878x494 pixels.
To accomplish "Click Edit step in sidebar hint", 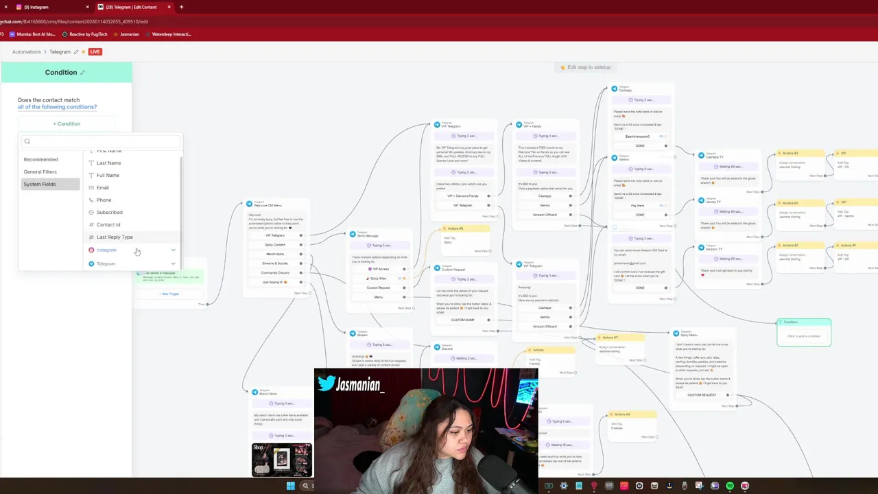I will [x=585, y=67].
